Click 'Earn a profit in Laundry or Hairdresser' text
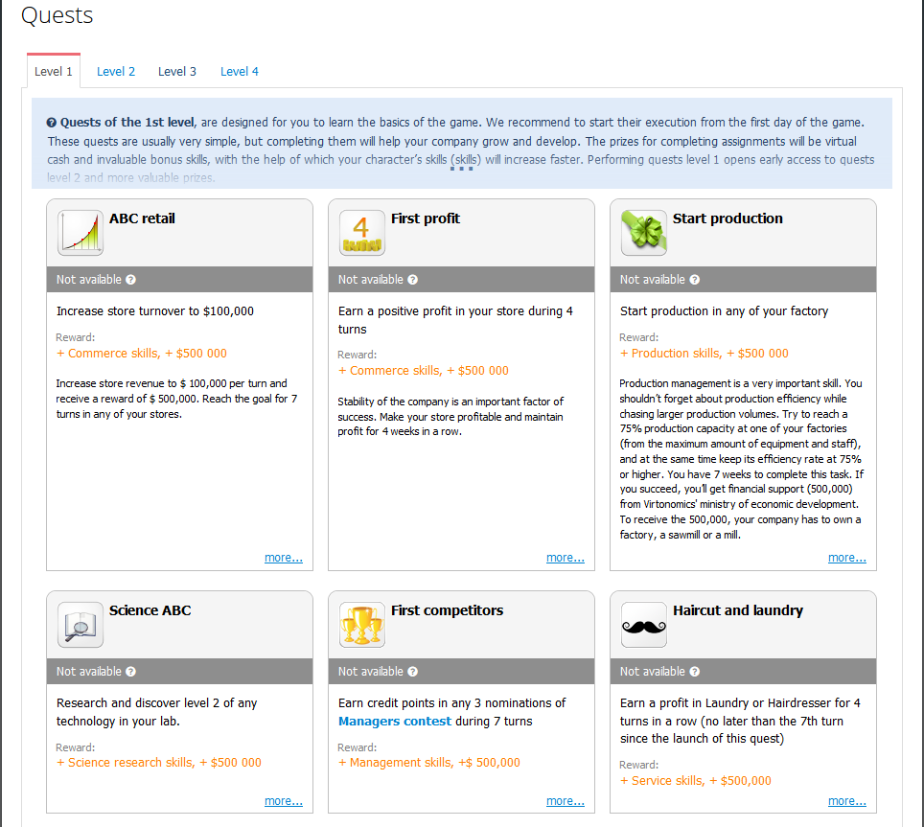 pos(740,721)
